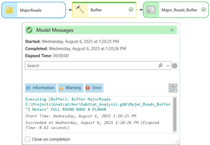Click the Completed timestamp line
210x145 pixels.
76,48
